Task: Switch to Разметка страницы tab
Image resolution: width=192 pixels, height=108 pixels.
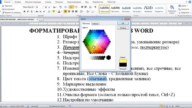Action: pyautogui.click(x=33, y=2)
